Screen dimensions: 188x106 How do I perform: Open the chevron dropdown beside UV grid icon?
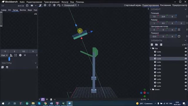point(36,6)
